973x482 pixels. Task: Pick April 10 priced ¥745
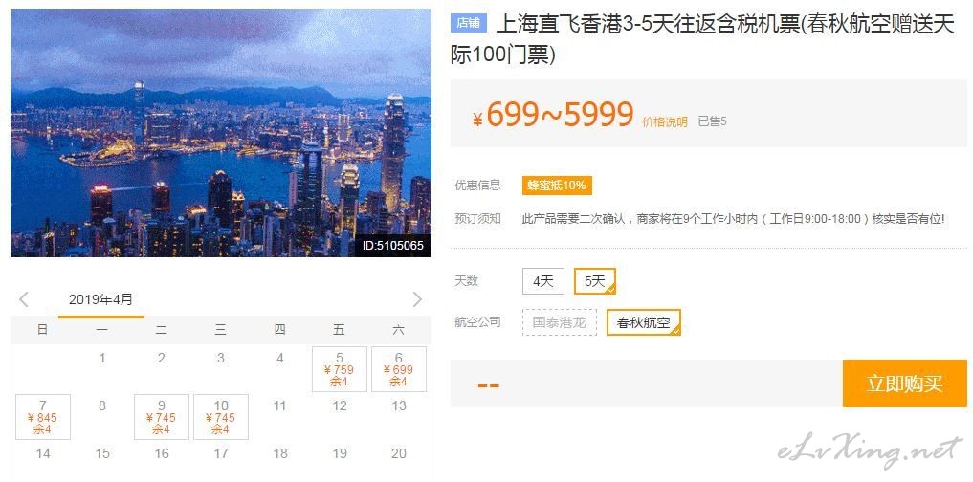pyautogui.click(x=221, y=417)
